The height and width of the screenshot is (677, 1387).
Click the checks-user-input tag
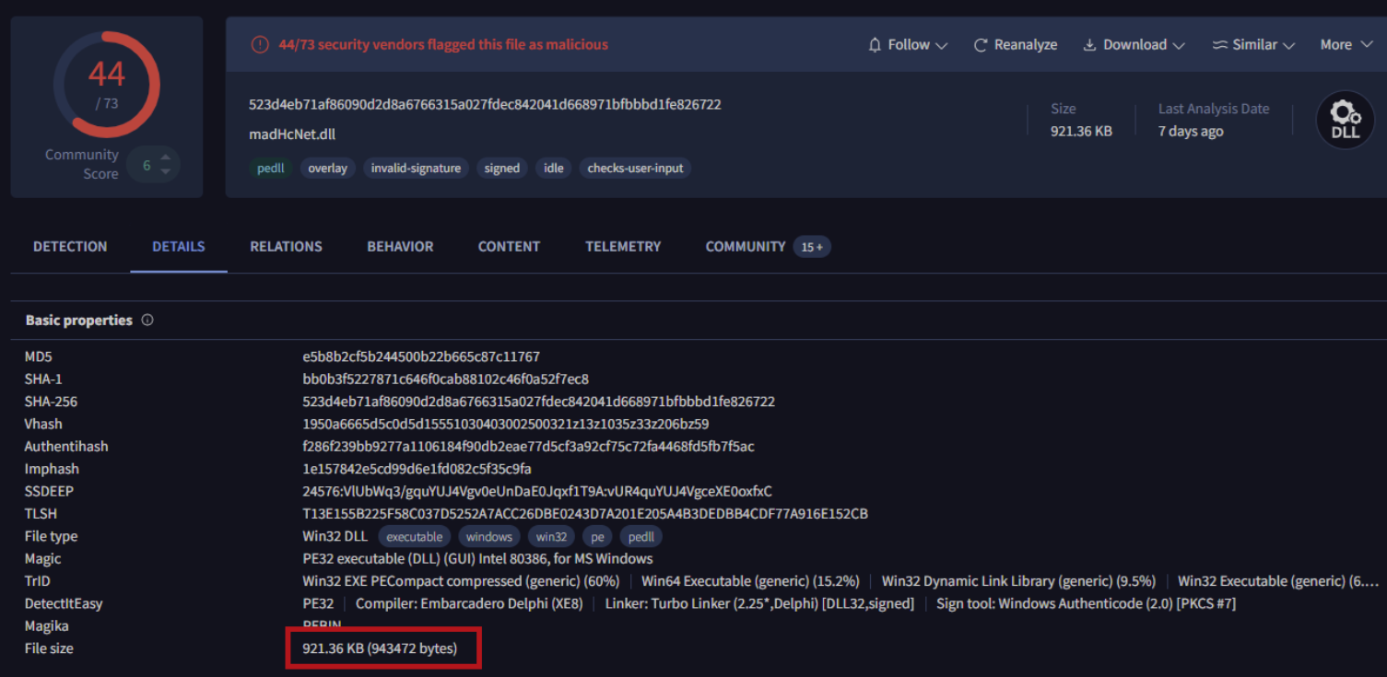[x=636, y=169]
